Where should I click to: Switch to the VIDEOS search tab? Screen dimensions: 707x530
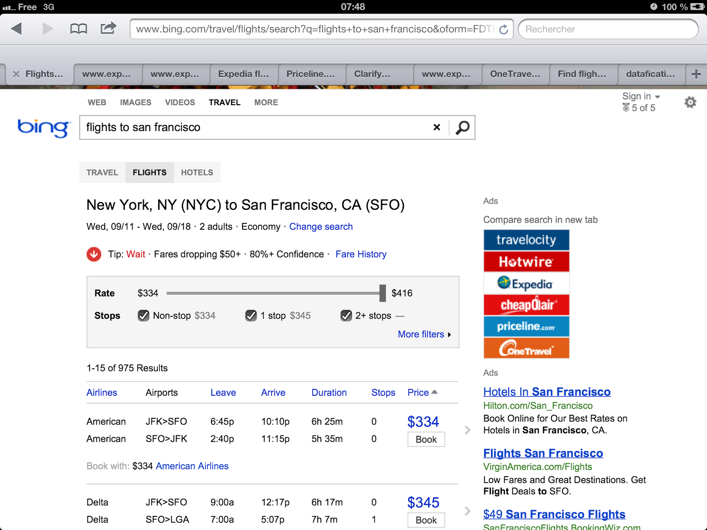pos(180,102)
